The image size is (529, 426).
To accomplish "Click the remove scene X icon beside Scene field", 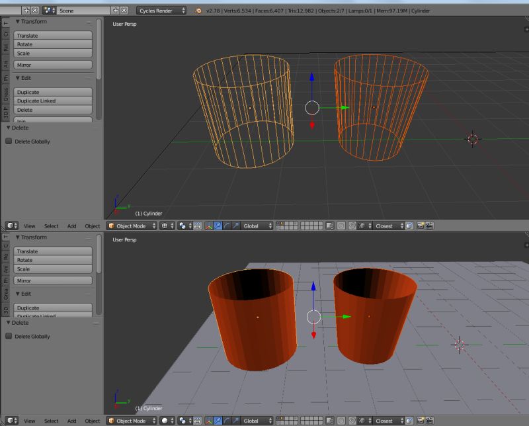I will (124, 11).
